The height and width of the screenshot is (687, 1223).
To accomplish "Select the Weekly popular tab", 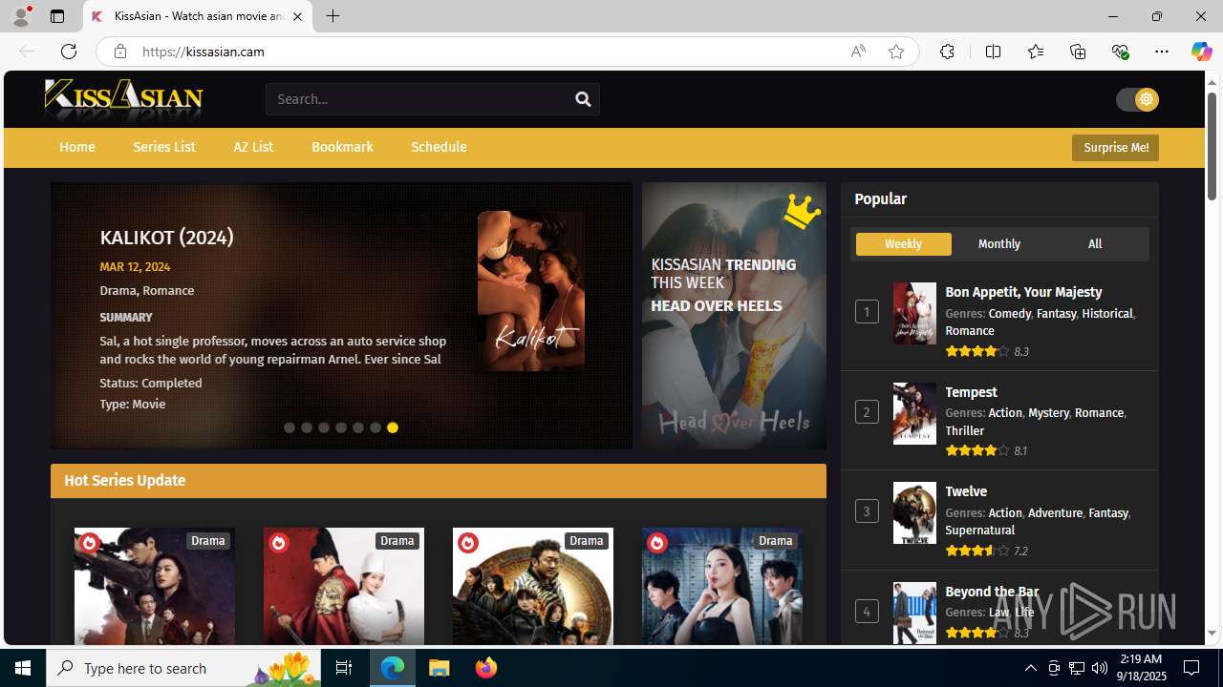I will [903, 244].
